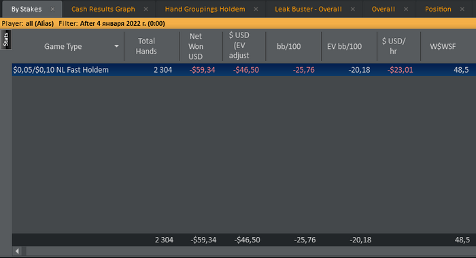The width and height of the screenshot is (476, 258).
Task: Switch to the Hand Groupings Holdem tab
Action: pyautogui.click(x=205, y=9)
